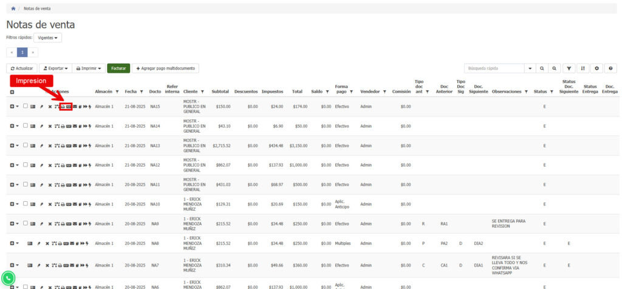Click the Doc Anterior value RA1
622x289 pixels.
point(444,224)
